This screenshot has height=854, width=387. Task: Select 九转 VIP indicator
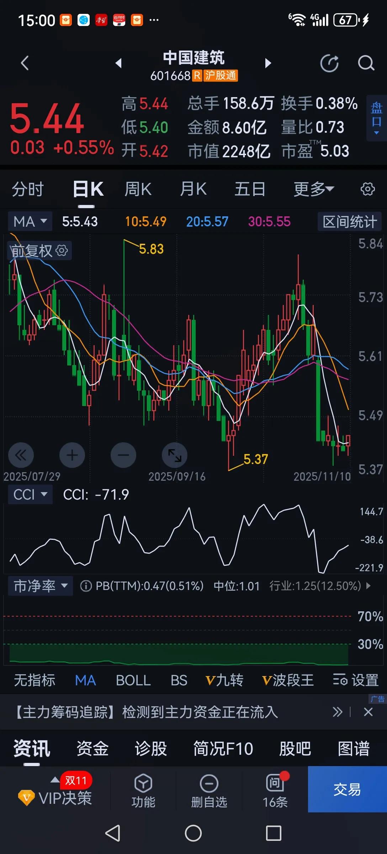(224, 680)
